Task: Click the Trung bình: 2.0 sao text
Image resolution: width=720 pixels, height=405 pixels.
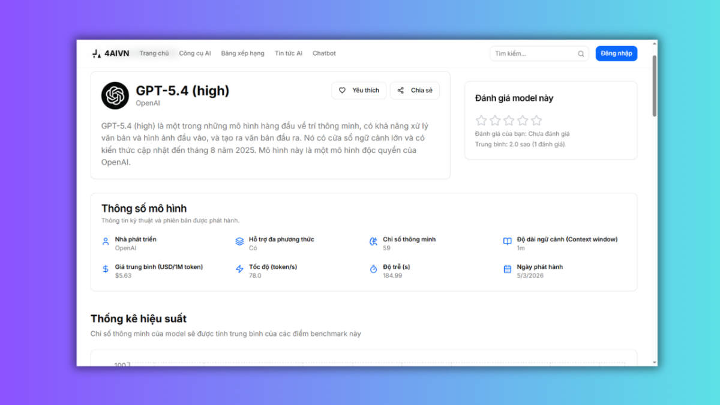Action: [520, 144]
